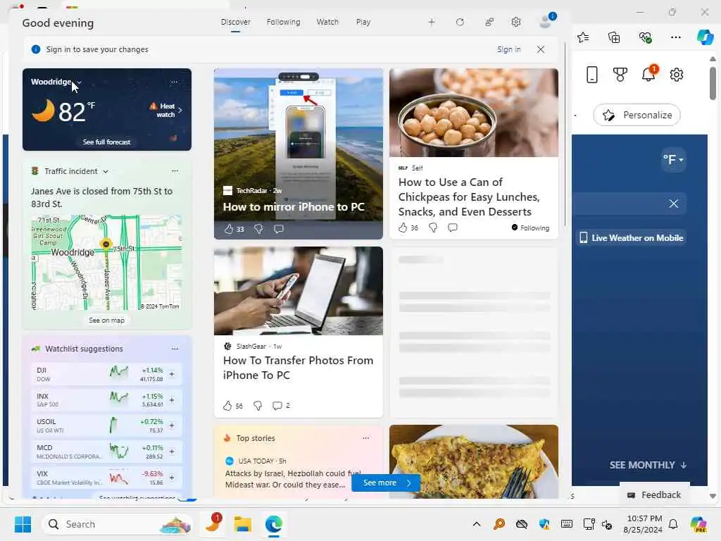Switch to the Following tab
721x541 pixels.
tap(283, 22)
